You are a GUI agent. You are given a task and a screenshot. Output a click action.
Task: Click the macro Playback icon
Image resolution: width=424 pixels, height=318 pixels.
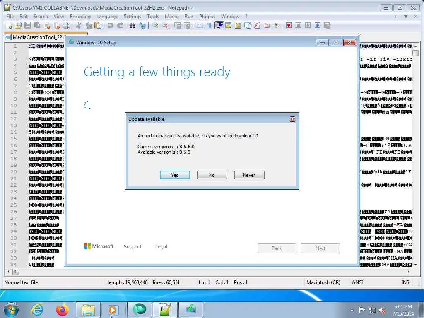(x=308, y=25)
